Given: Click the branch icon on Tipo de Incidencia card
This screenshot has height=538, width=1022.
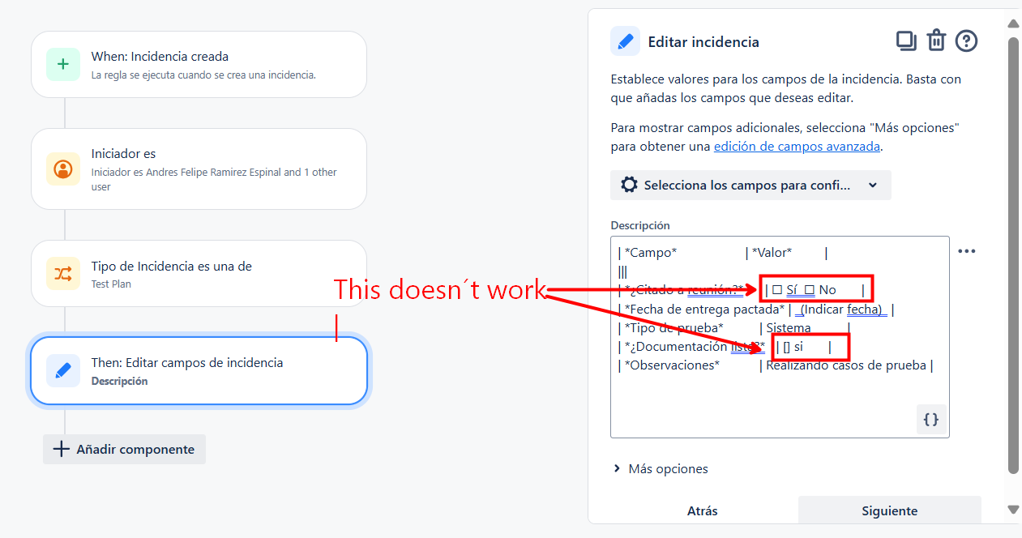Looking at the screenshot, I should point(62,273).
